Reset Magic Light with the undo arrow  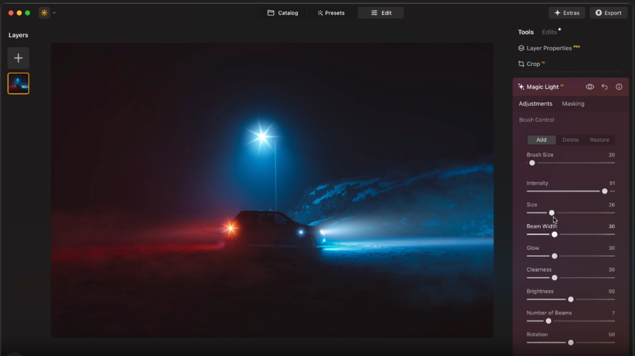click(604, 86)
